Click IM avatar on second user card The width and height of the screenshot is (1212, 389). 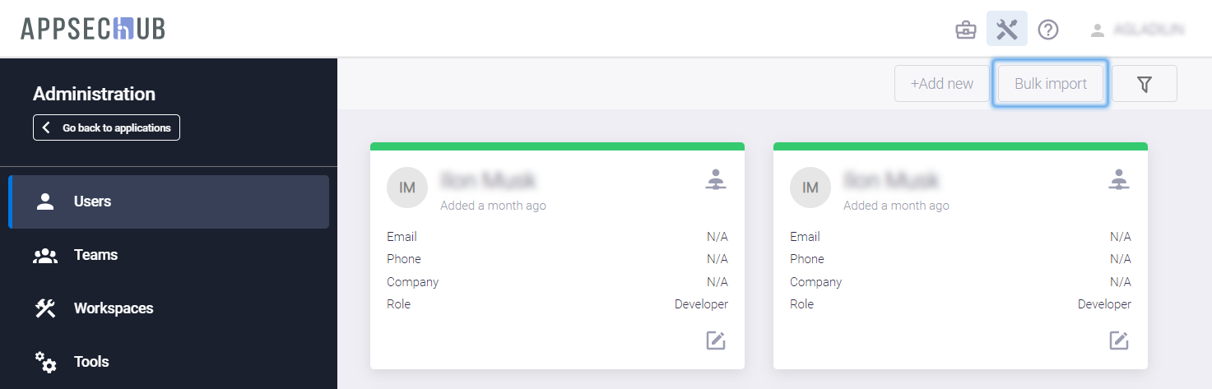(x=810, y=188)
